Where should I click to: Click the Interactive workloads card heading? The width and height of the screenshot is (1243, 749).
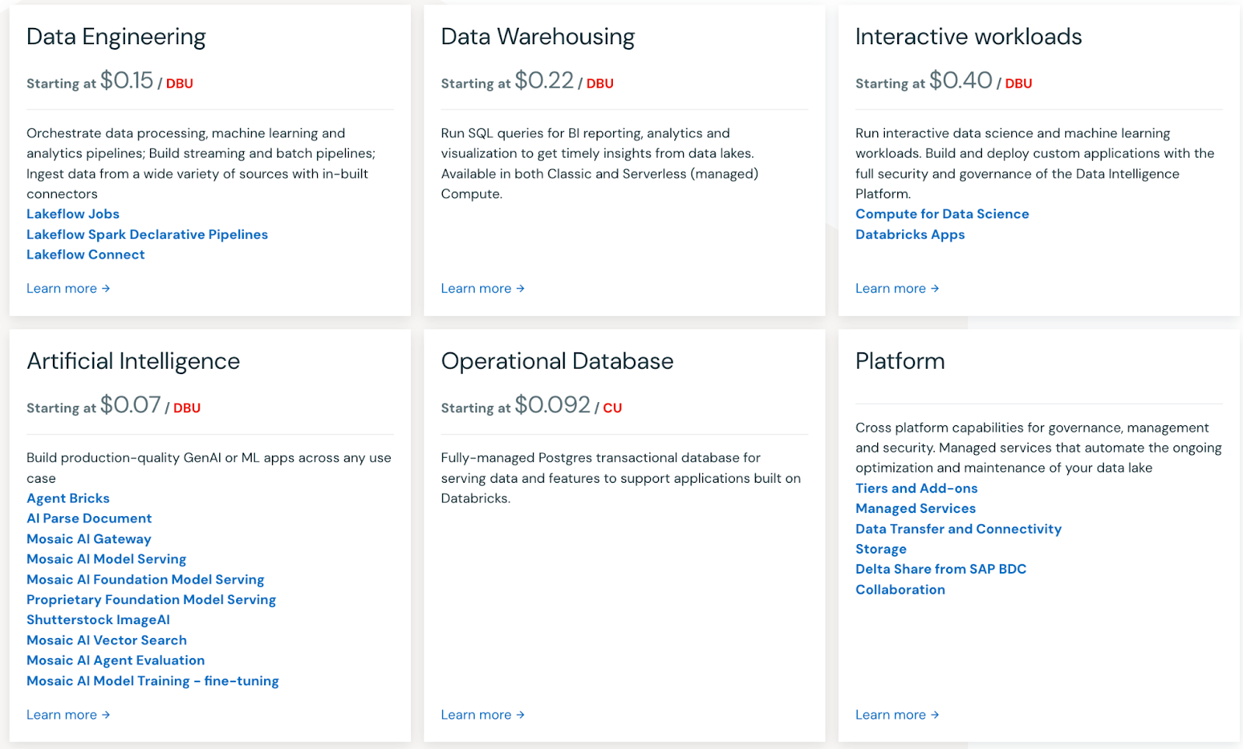[x=969, y=36]
